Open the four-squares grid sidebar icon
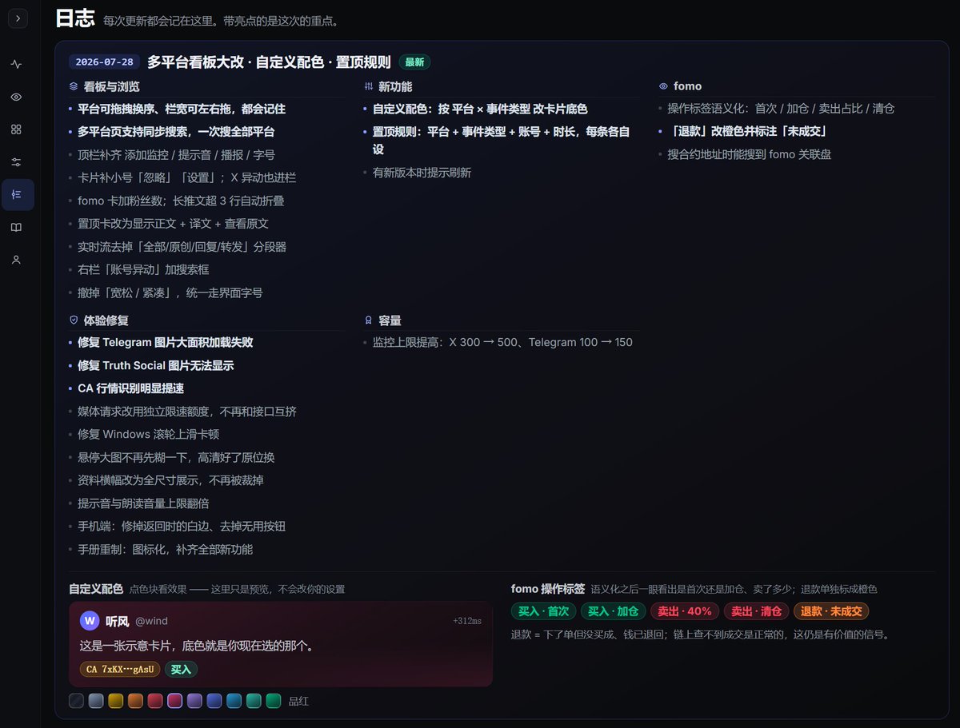The image size is (960, 728). 16,129
